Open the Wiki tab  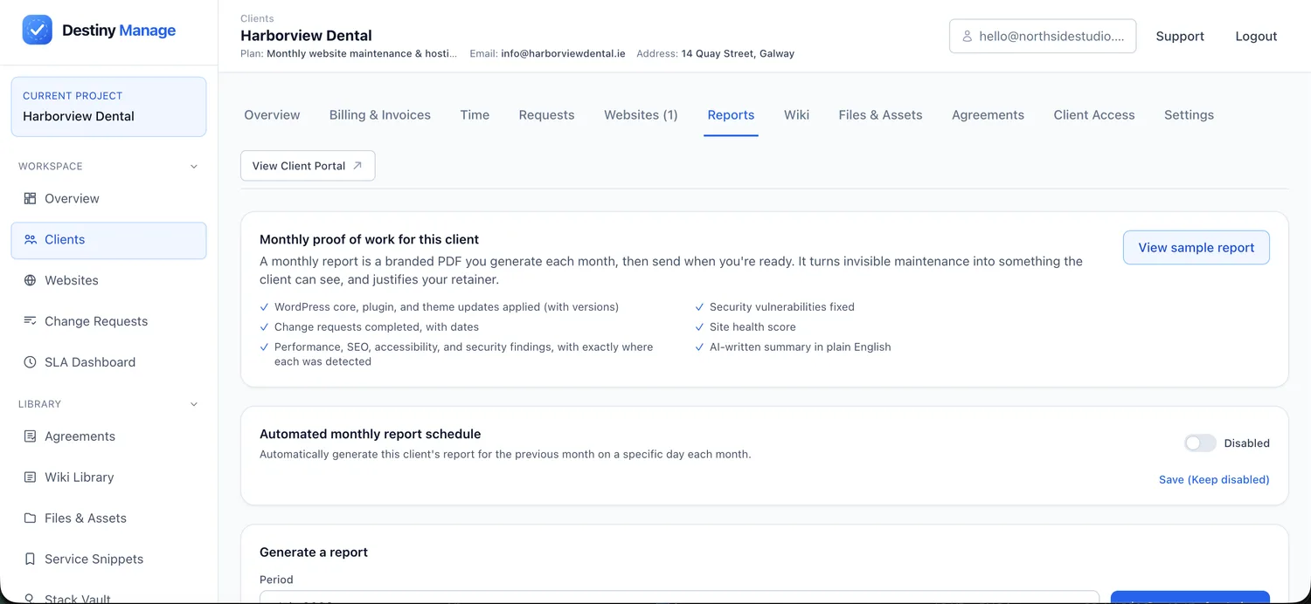tap(796, 115)
